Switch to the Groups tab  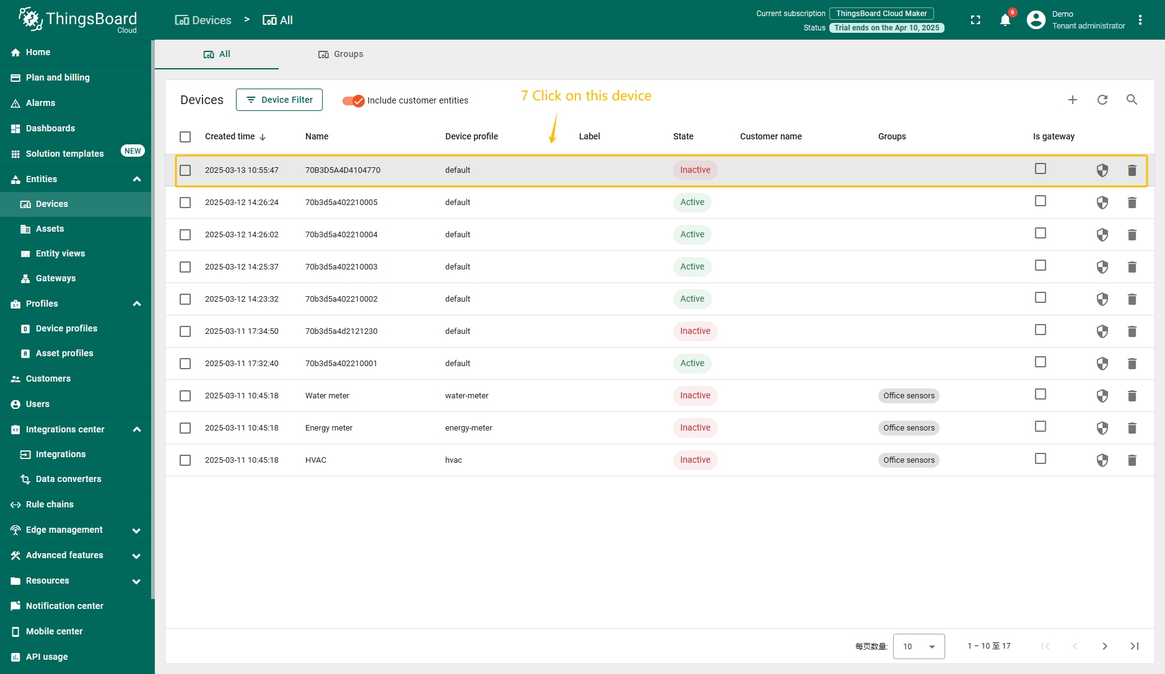point(341,55)
